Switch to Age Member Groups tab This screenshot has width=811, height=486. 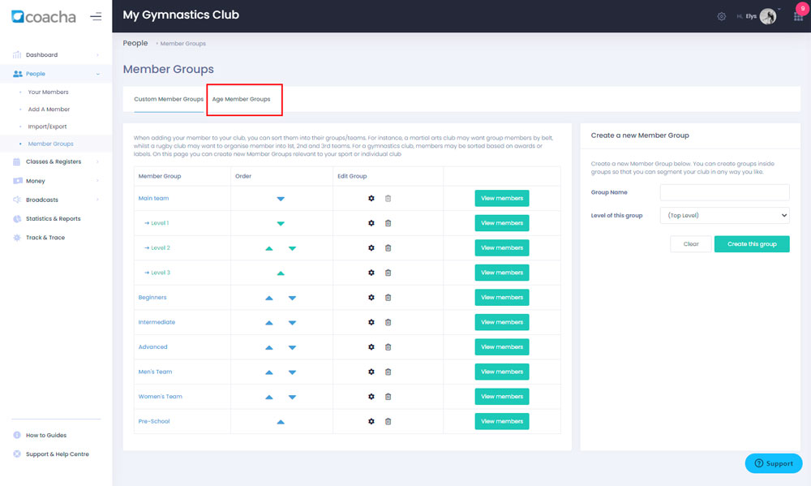tap(242, 99)
